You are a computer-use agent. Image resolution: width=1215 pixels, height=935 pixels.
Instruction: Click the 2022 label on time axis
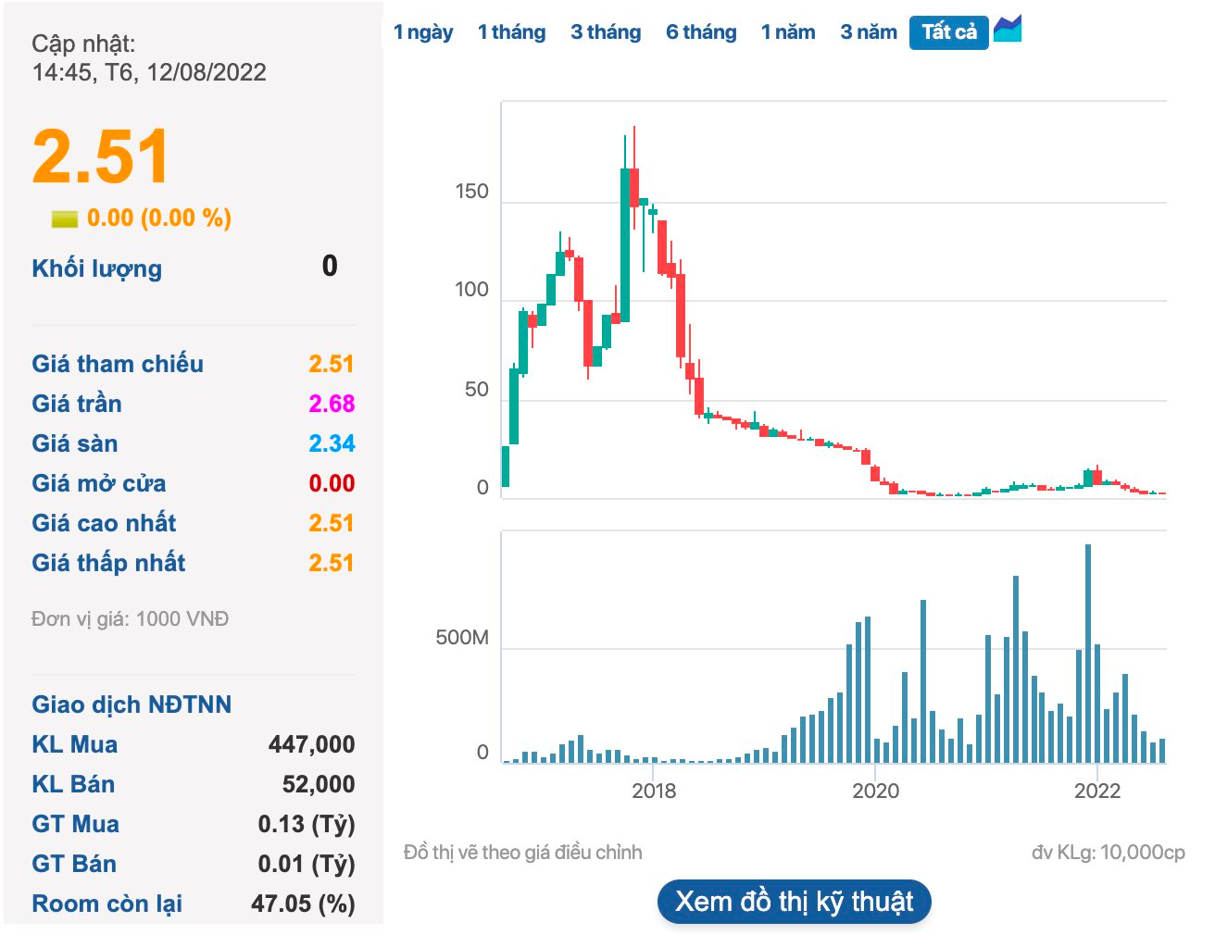coord(1096,791)
